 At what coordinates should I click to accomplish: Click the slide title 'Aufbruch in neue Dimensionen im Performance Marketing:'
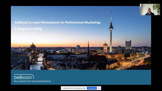(x=58, y=22)
